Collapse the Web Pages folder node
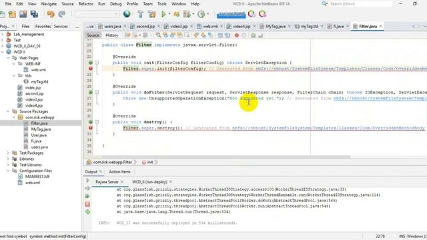 pos(8,58)
